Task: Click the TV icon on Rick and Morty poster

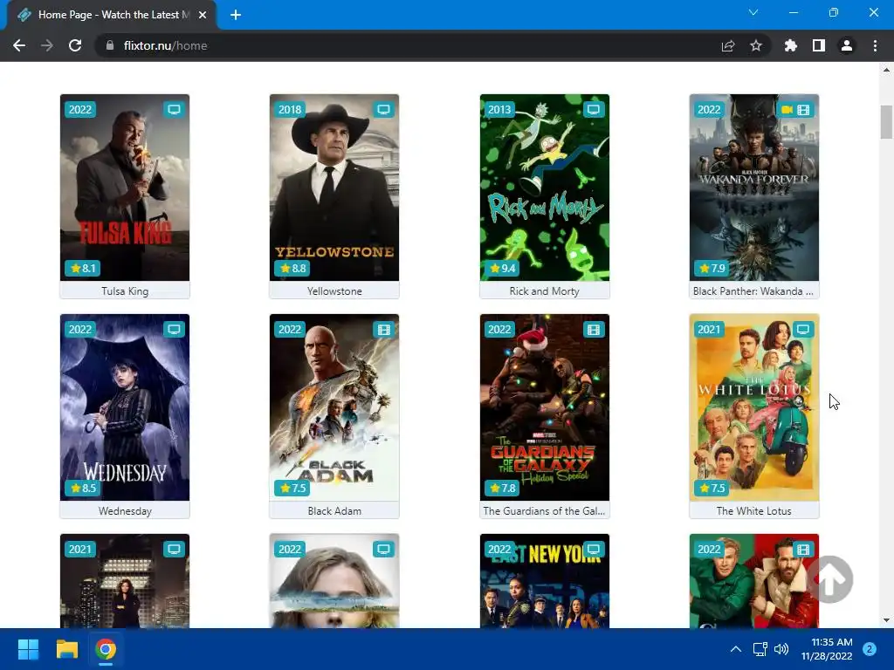Action: point(594,109)
